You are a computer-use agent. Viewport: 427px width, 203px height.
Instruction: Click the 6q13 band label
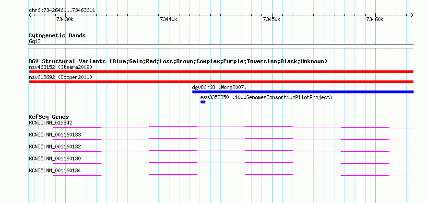(35, 42)
